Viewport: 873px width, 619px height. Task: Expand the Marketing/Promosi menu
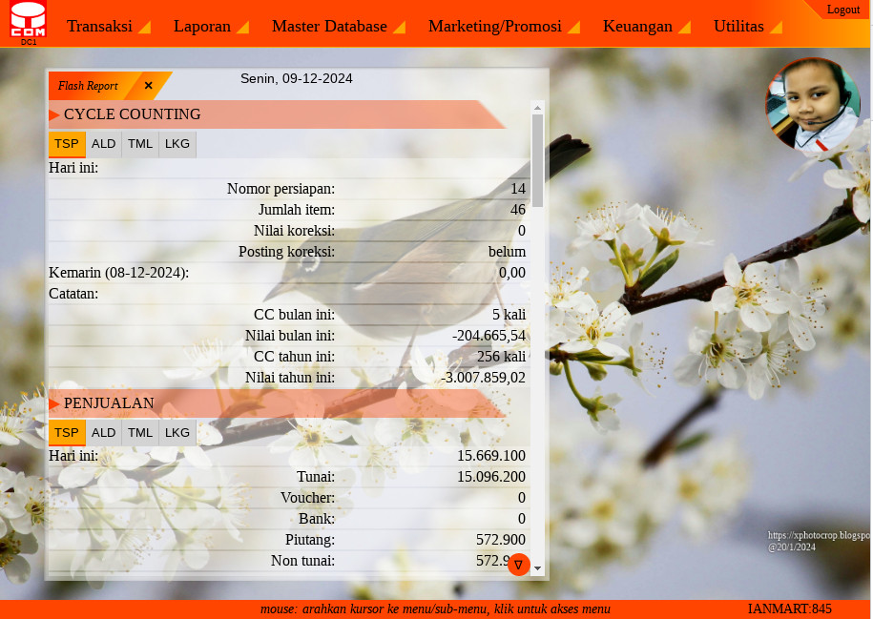pyautogui.click(x=503, y=27)
